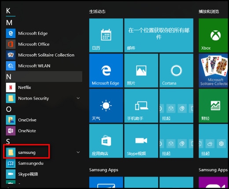
Task: Open the Cortana tile
Action: [177, 70]
